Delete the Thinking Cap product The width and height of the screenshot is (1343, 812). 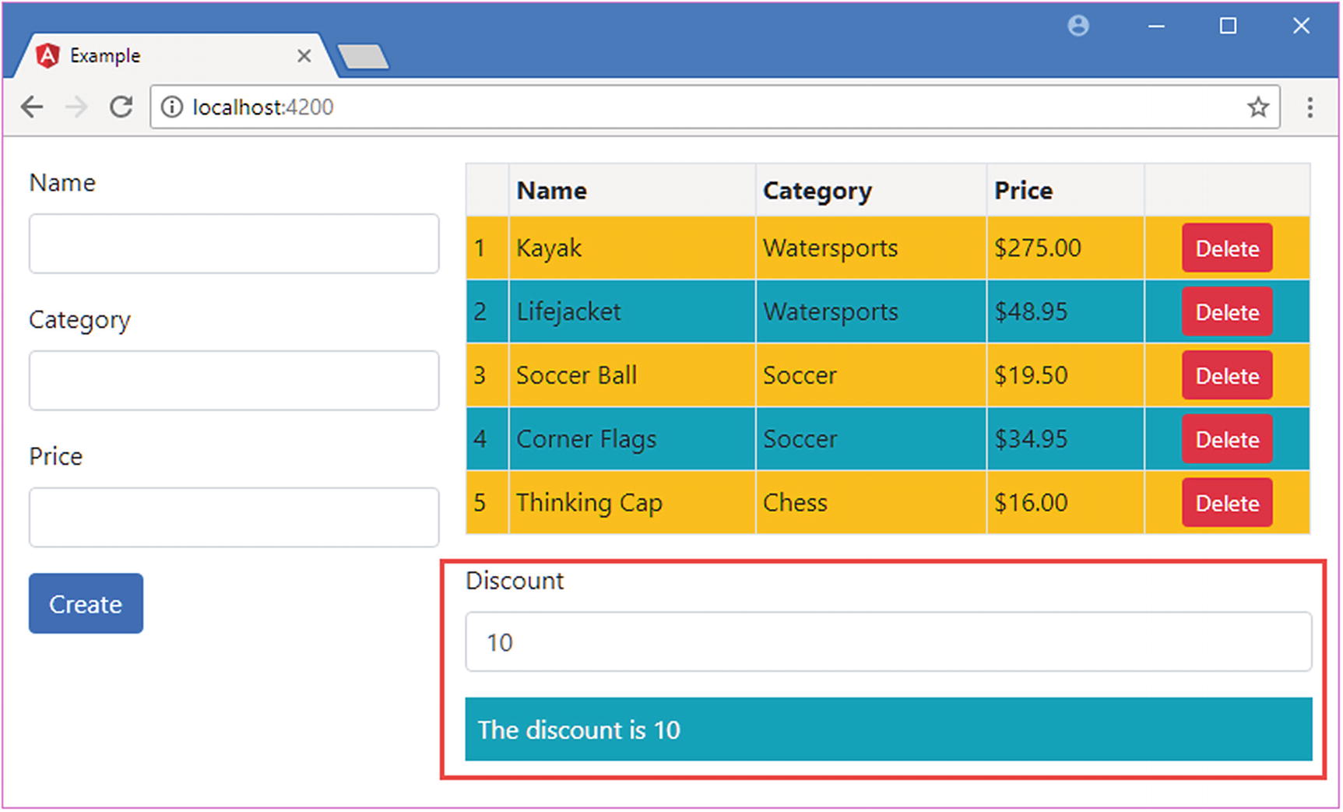click(x=1227, y=504)
